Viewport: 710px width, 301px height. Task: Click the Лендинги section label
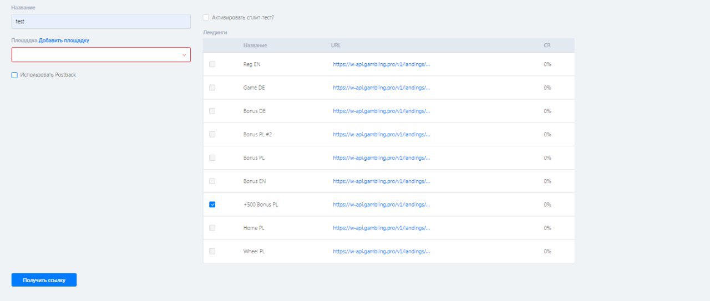coord(216,33)
